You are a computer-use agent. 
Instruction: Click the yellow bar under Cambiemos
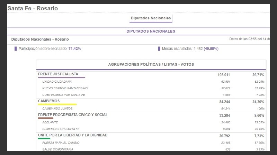coord(57,104)
